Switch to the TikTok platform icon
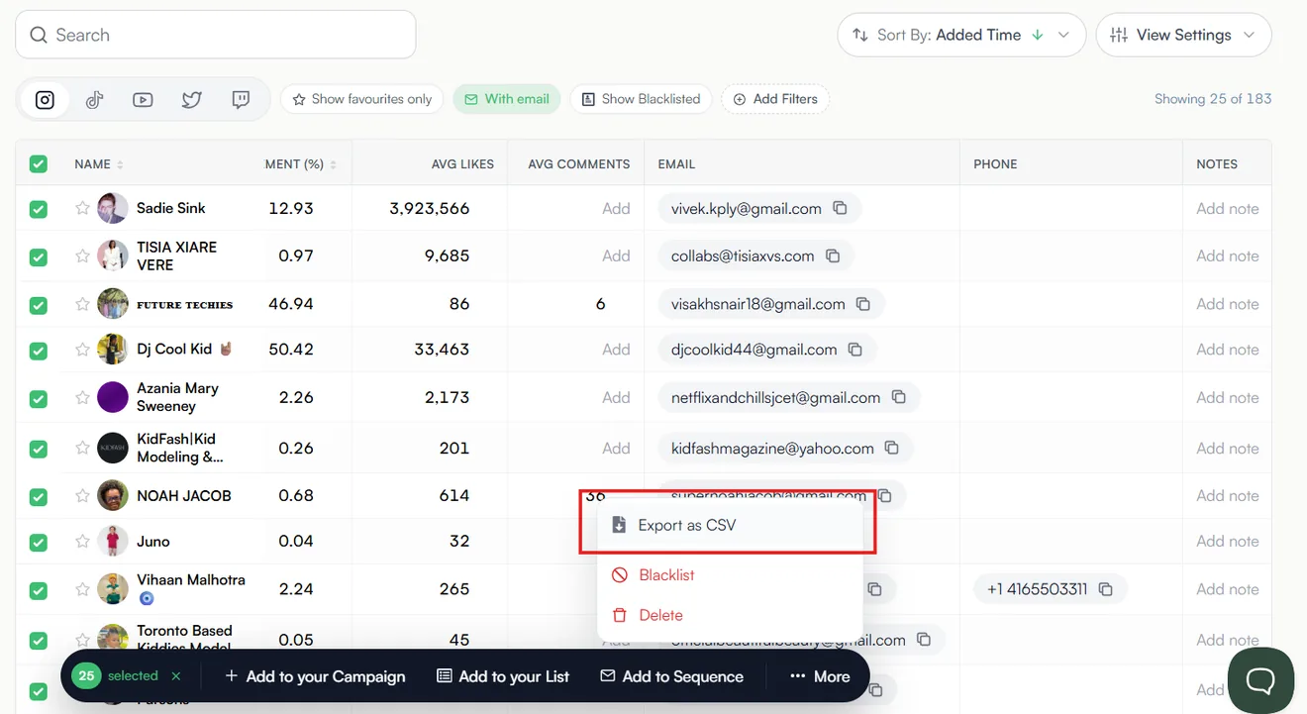 tap(94, 99)
